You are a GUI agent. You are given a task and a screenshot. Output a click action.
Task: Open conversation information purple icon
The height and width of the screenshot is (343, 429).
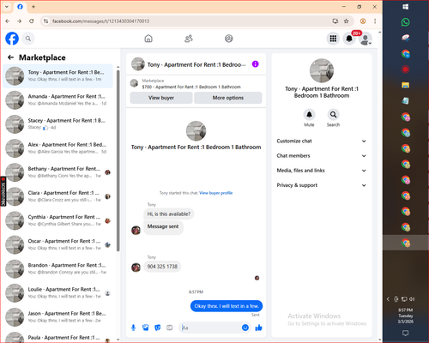coord(255,64)
